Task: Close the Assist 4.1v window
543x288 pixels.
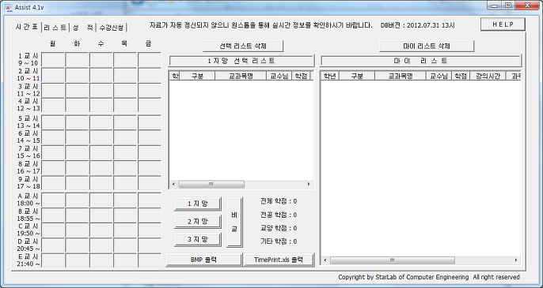Action: [527, 6]
